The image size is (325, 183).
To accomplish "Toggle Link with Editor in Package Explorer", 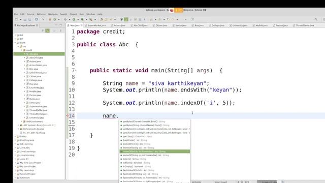I will click(x=47, y=30).
